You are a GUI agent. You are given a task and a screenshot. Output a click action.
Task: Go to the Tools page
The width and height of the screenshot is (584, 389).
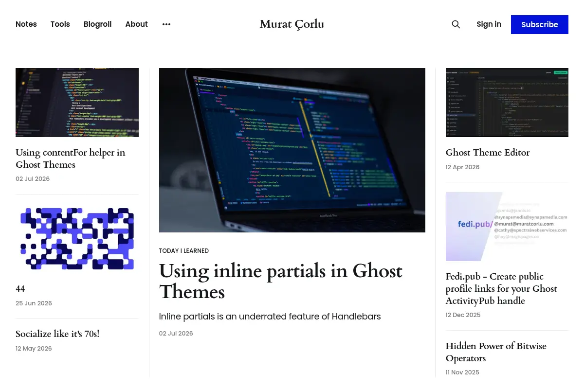pos(60,24)
